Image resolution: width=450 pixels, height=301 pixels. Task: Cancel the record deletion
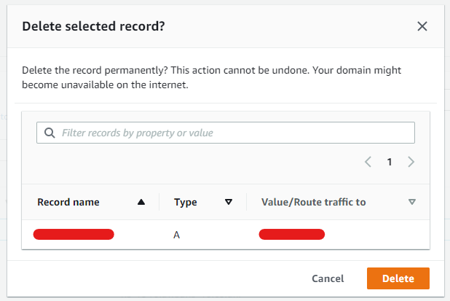click(x=328, y=278)
